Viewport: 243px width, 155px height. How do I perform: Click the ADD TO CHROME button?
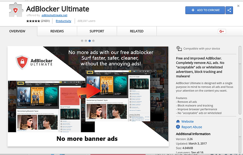[x=205, y=10]
